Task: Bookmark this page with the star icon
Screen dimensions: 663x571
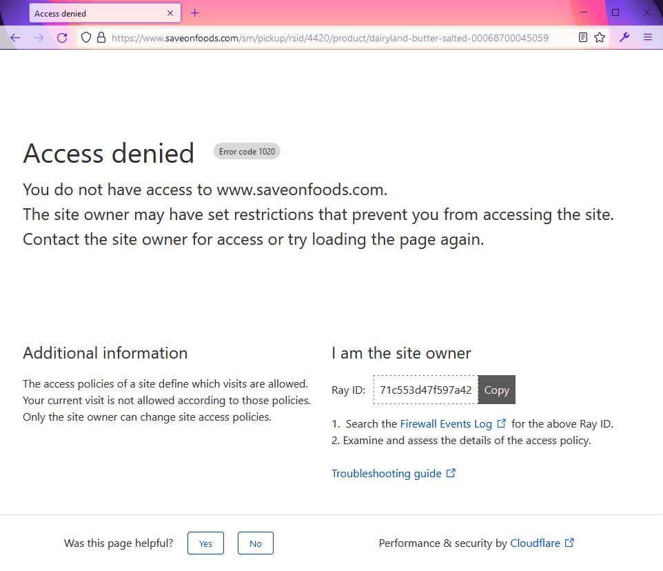Action: (600, 38)
